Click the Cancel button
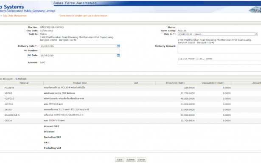 tap(141, 160)
